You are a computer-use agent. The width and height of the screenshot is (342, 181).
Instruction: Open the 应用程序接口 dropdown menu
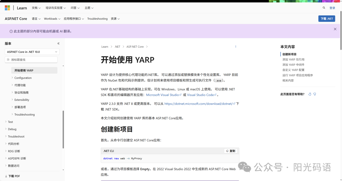(74, 19)
